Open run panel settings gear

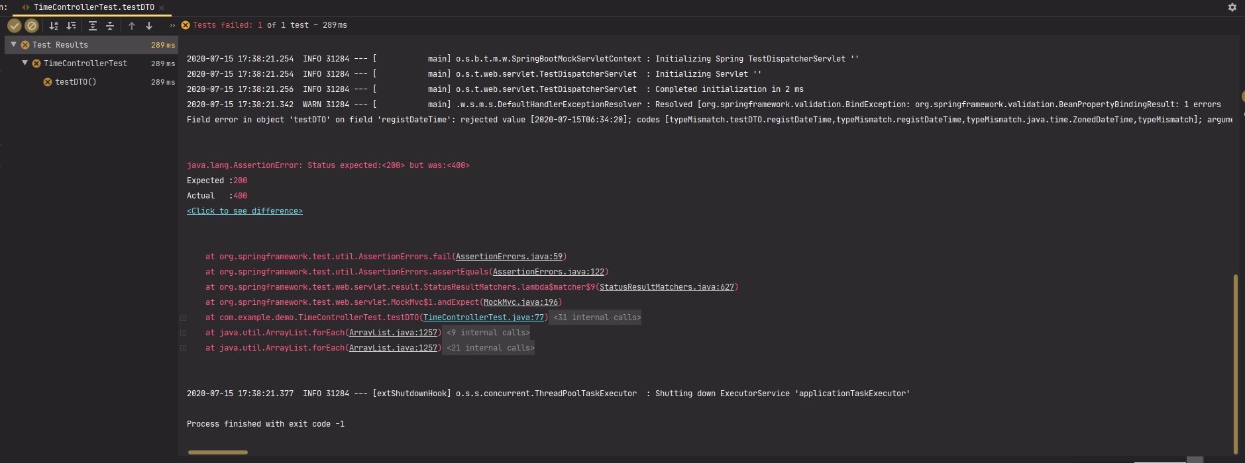1232,7
